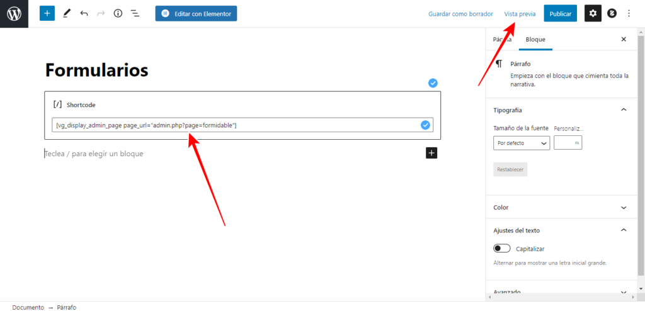Click Editar con Elementor button

click(x=196, y=13)
